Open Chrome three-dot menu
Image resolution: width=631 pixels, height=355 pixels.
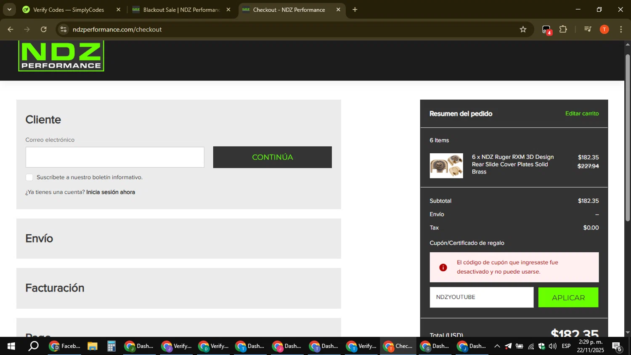[x=621, y=29]
